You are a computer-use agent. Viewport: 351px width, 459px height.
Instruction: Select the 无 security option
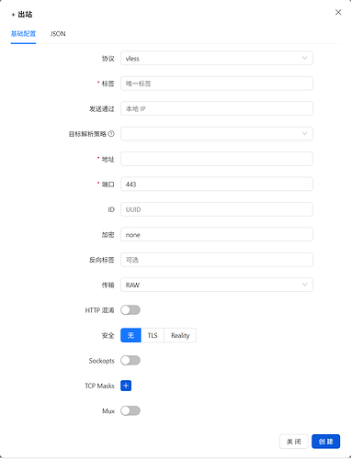click(130, 335)
